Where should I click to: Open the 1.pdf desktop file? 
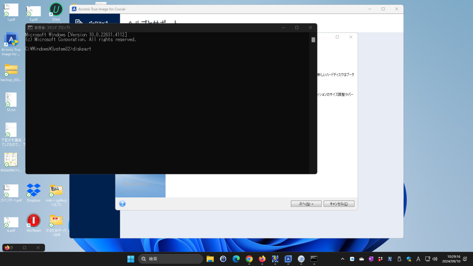click(x=11, y=12)
